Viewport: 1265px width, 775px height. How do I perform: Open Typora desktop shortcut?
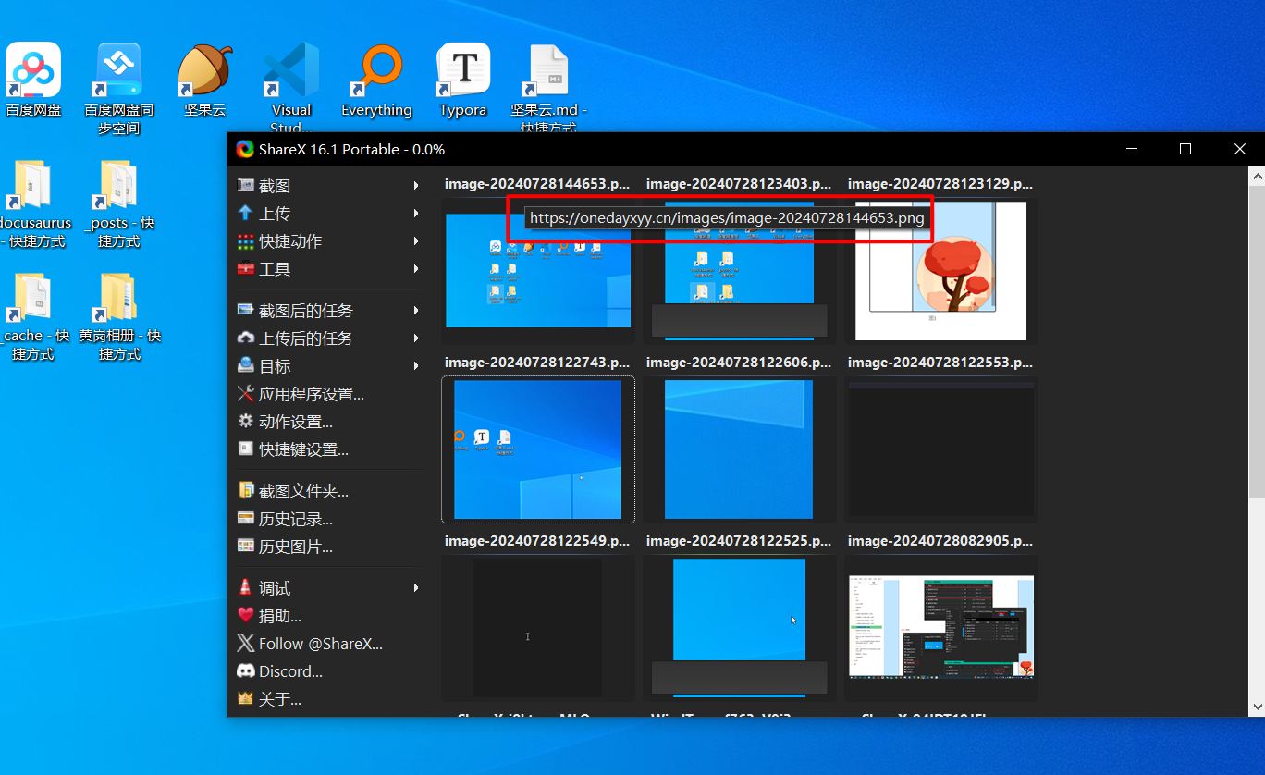(x=463, y=80)
